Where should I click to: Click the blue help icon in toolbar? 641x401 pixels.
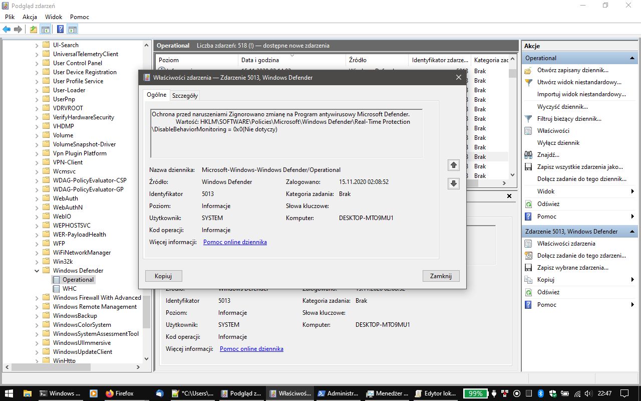[60, 29]
